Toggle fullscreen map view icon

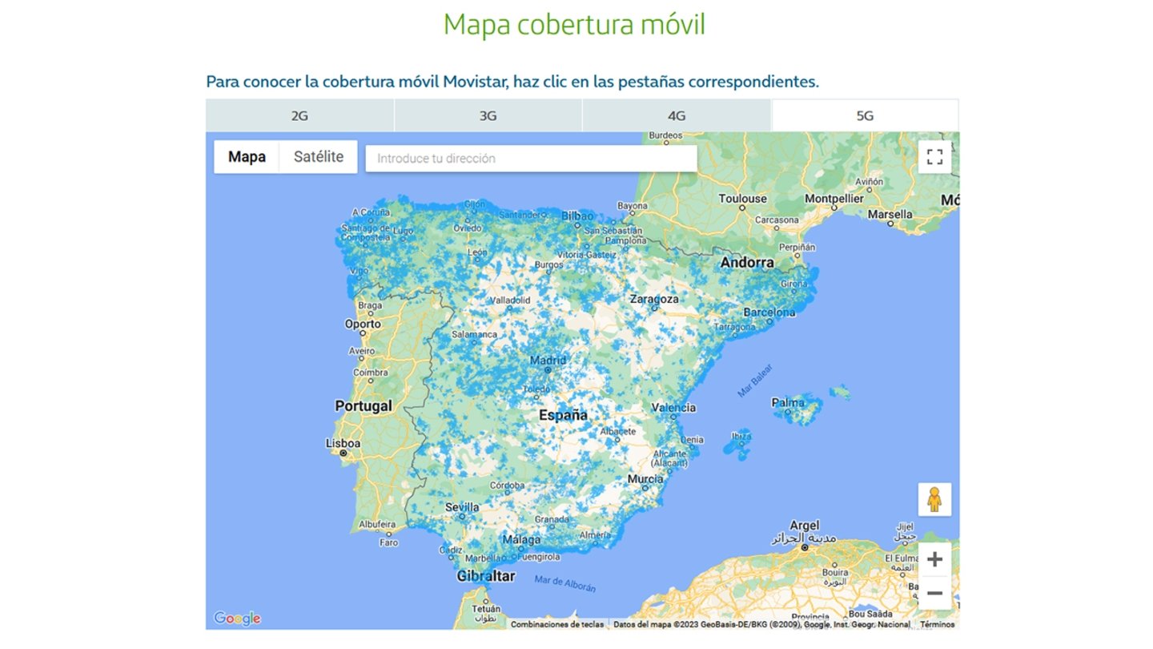[934, 157]
